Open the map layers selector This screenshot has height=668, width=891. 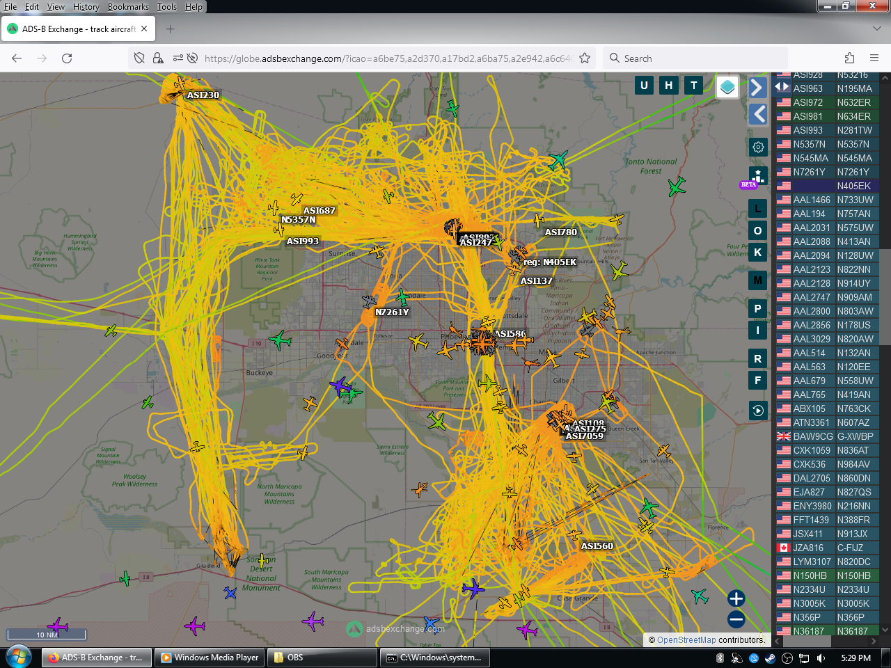pyautogui.click(x=727, y=87)
